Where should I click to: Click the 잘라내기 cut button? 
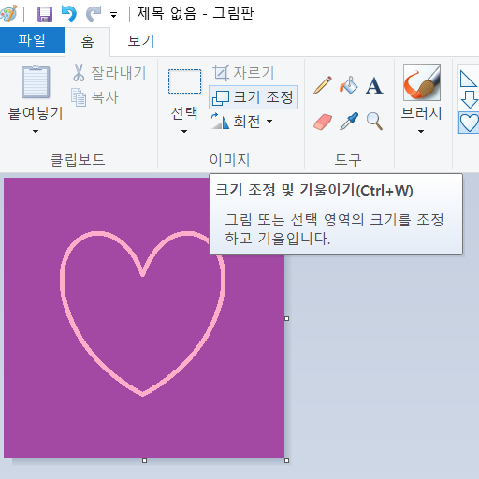(x=109, y=73)
